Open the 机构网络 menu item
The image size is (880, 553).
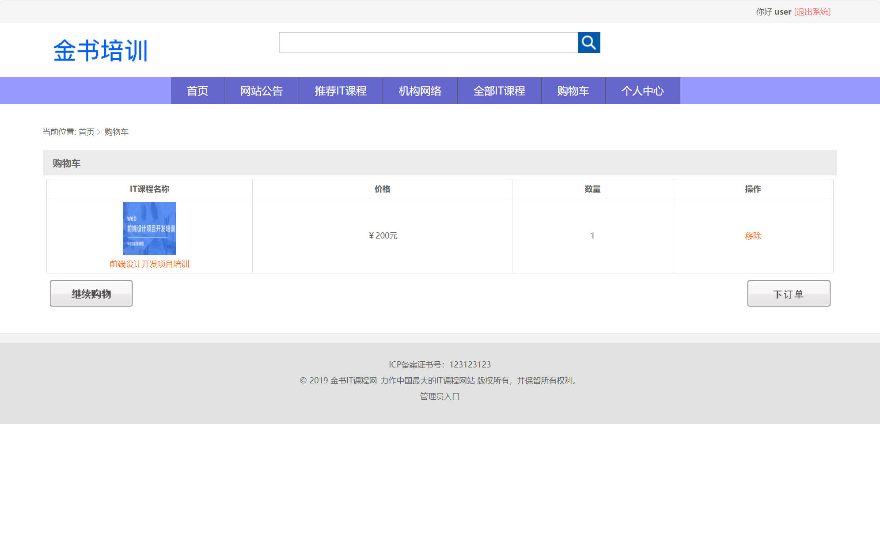[x=420, y=91]
